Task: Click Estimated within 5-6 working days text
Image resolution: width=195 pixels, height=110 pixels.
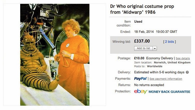Action: click(x=159, y=72)
